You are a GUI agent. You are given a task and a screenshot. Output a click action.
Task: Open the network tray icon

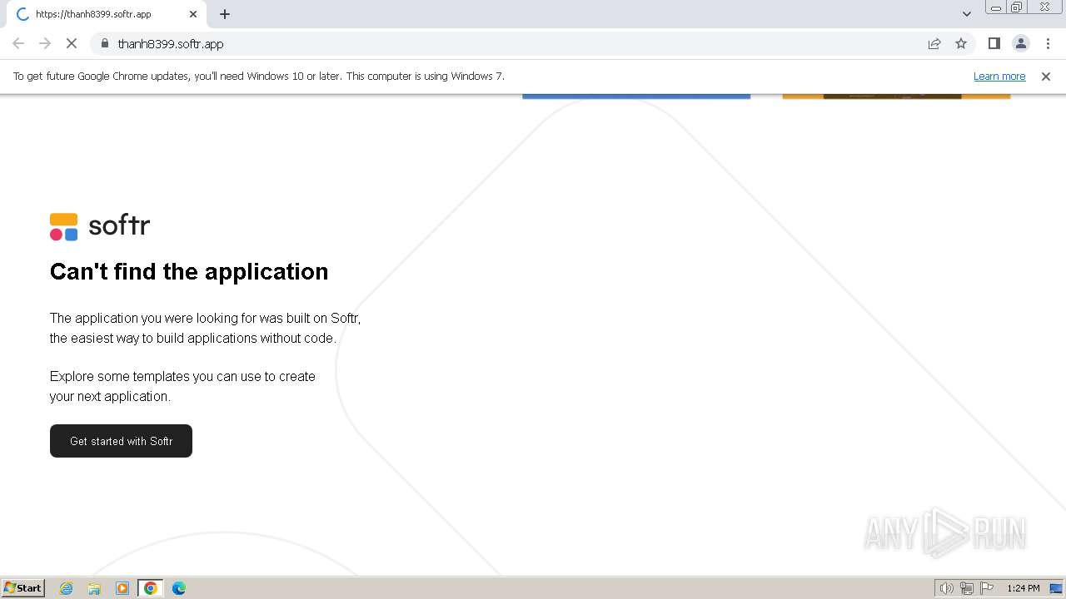967,588
